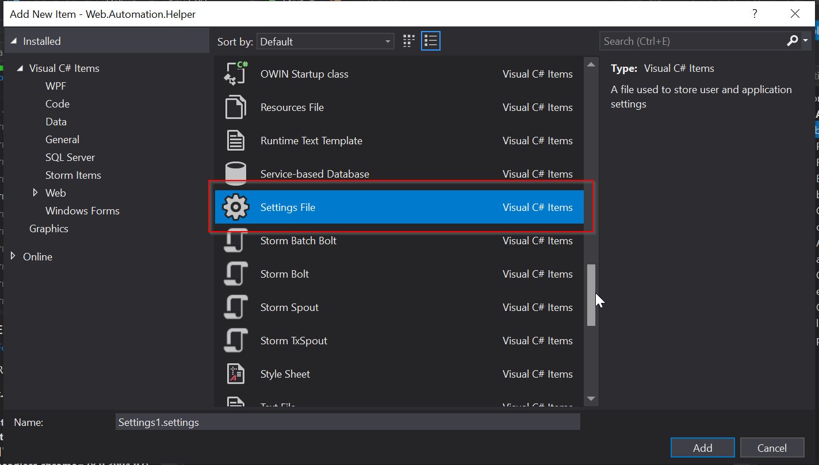
Task: Click the Add button
Action: point(702,447)
